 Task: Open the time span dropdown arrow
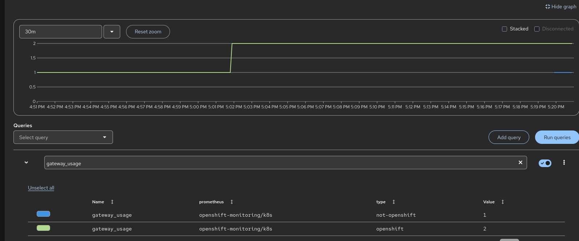coord(112,32)
